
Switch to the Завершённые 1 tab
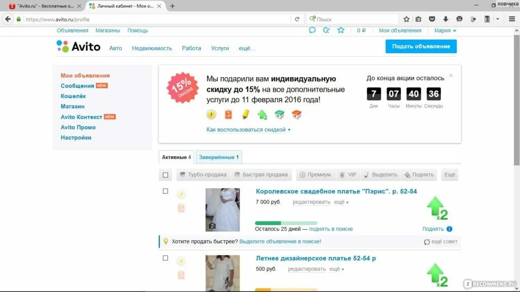pyautogui.click(x=219, y=157)
